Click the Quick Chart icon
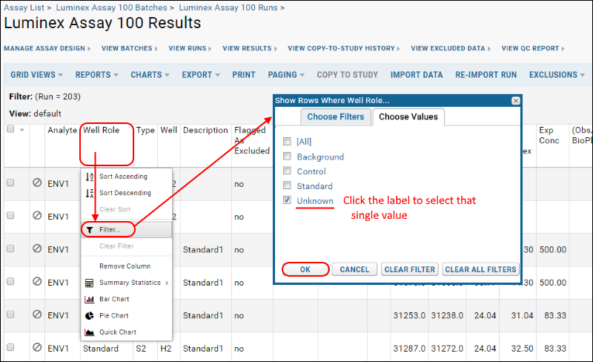This screenshot has width=593, height=362. click(89, 332)
